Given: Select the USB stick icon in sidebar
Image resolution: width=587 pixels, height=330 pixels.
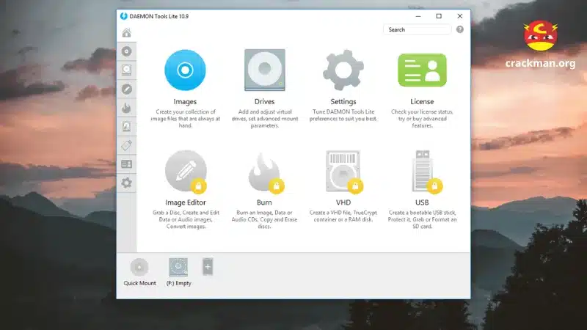Looking at the screenshot, I should 126,145.
